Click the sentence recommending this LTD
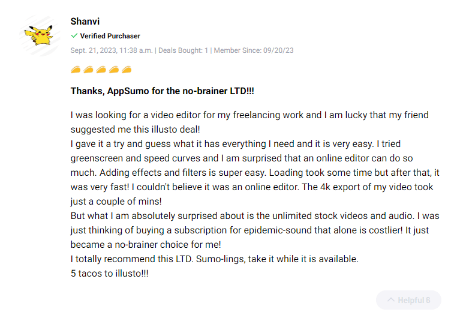 tap(214, 259)
